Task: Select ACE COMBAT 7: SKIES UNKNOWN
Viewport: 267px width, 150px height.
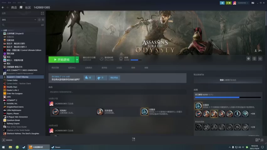Action: [22, 70]
